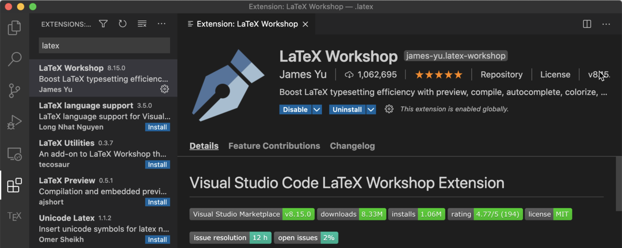Click the installs 1.06M badge
Viewport: 622px width, 248px height.
point(417,214)
